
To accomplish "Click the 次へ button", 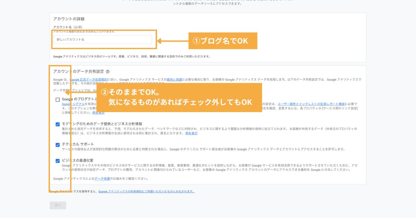I will point(58,205).
